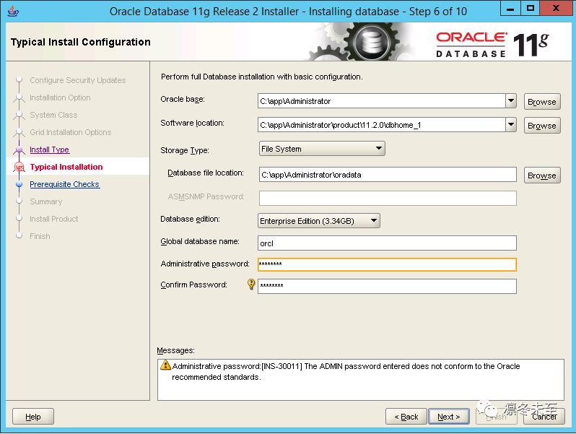The height and width of the screenshot is (434, 576).
Task: Browse for Database file location
Action: [x=542, y=175]
